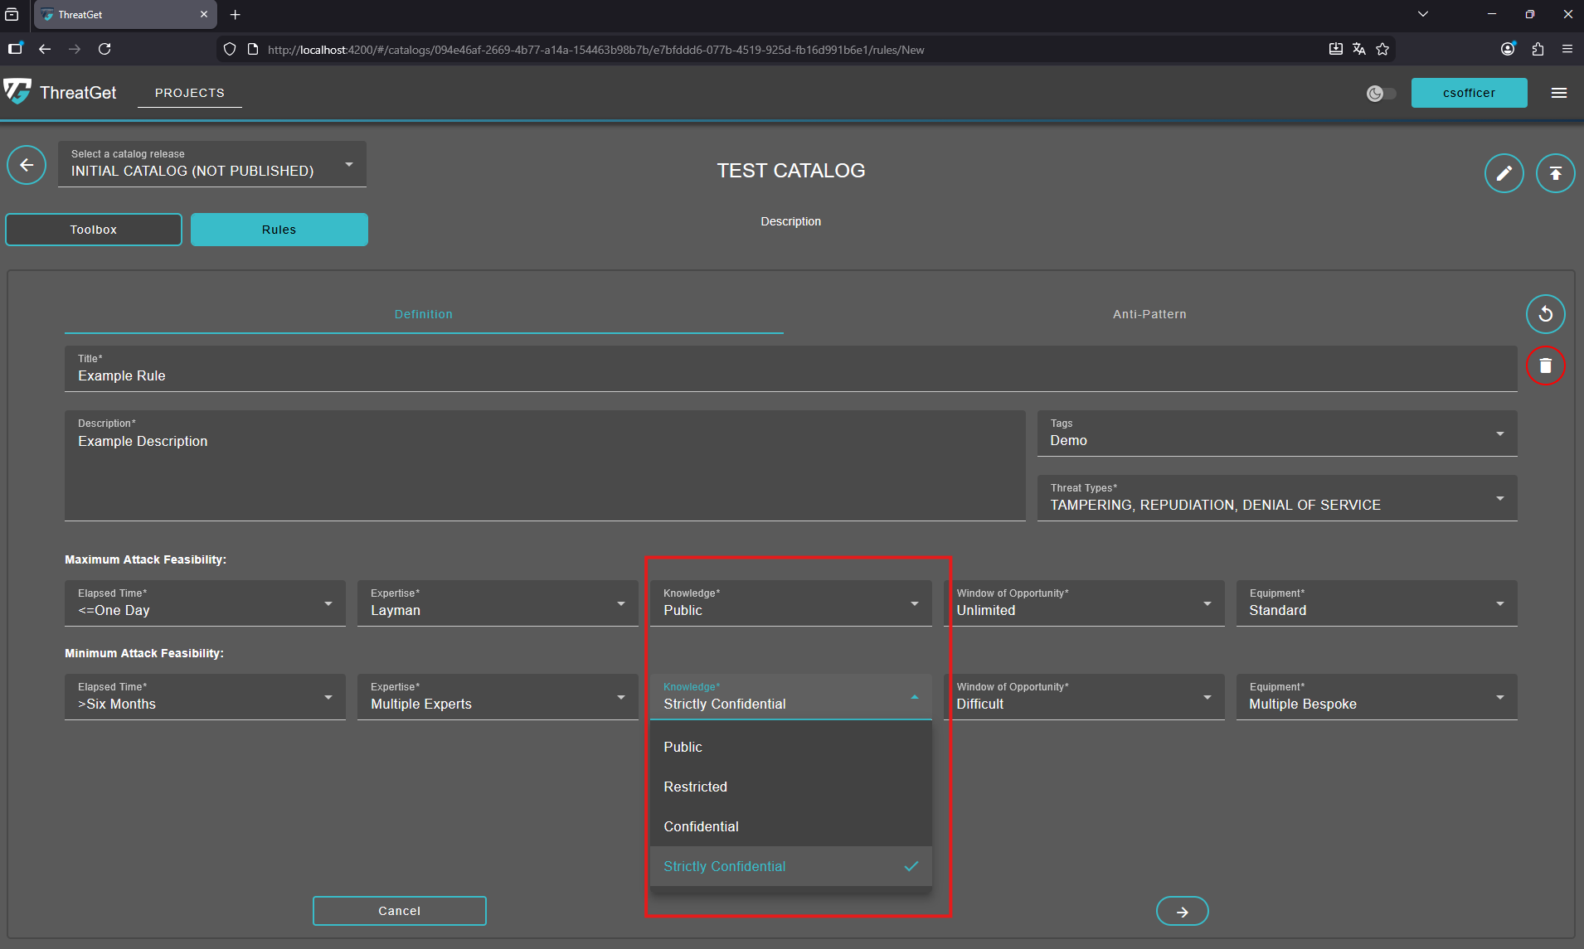Click the pencil edit catalog icon

(1504, 173)
